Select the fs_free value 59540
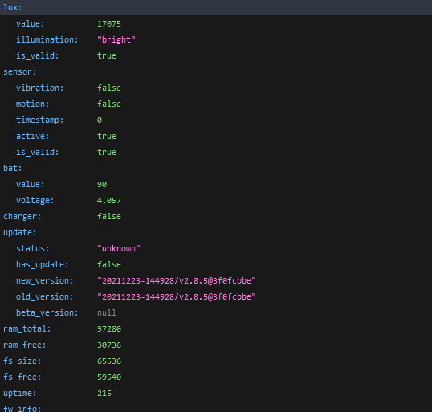Viewport: 432px width, 412px height. point(109,377)
